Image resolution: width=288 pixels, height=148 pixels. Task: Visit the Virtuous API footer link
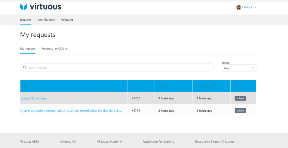coord(68,142)
